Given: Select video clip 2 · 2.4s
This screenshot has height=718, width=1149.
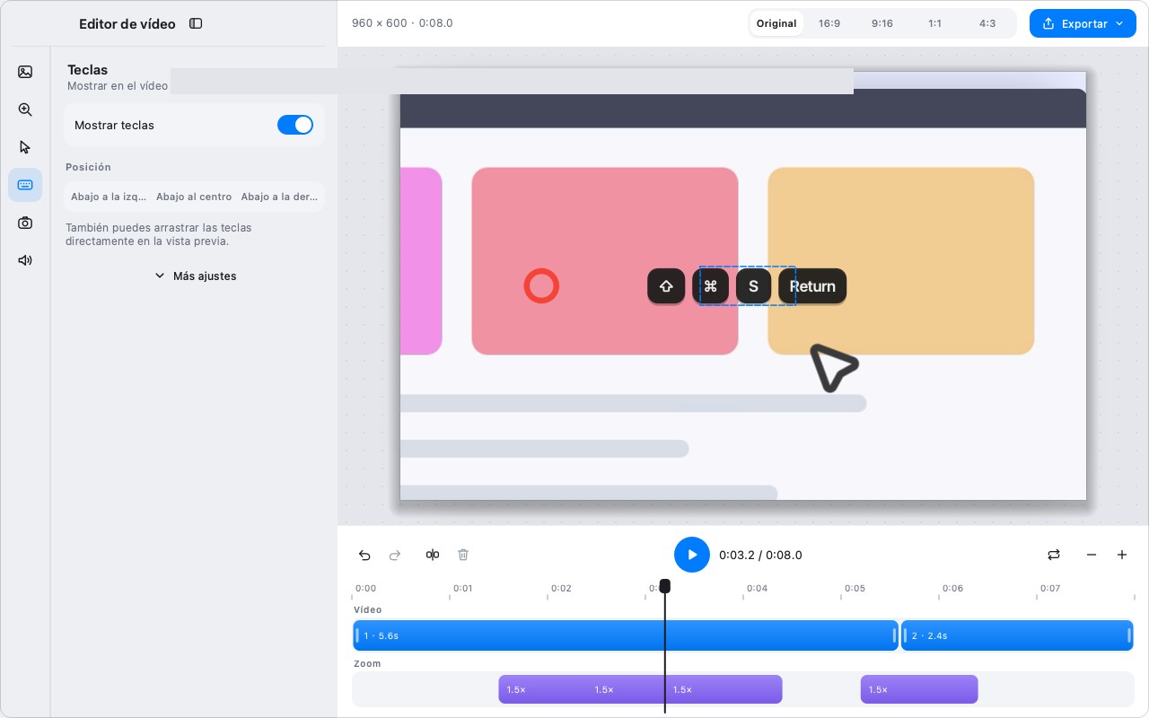Looking at the screenshot, I should tap(1017, 635).
